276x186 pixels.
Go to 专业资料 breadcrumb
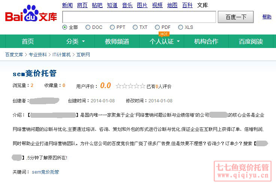(37, 55)
